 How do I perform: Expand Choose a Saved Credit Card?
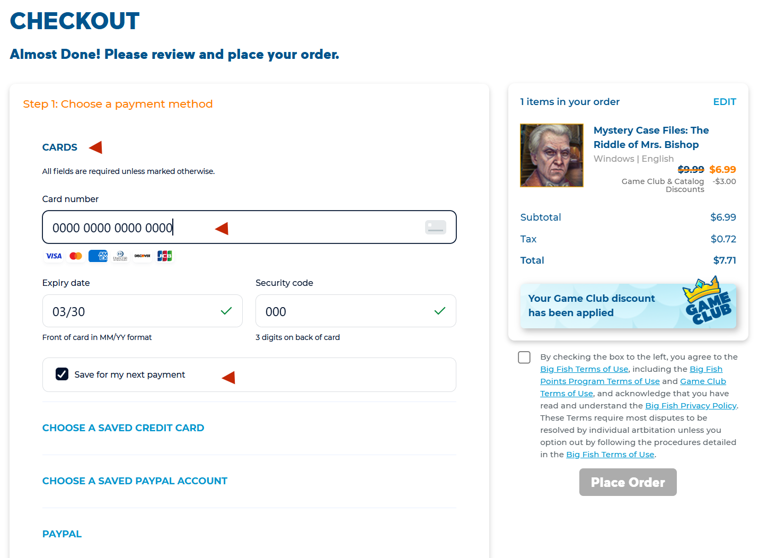pyautogui.click(x=123, y=428)
